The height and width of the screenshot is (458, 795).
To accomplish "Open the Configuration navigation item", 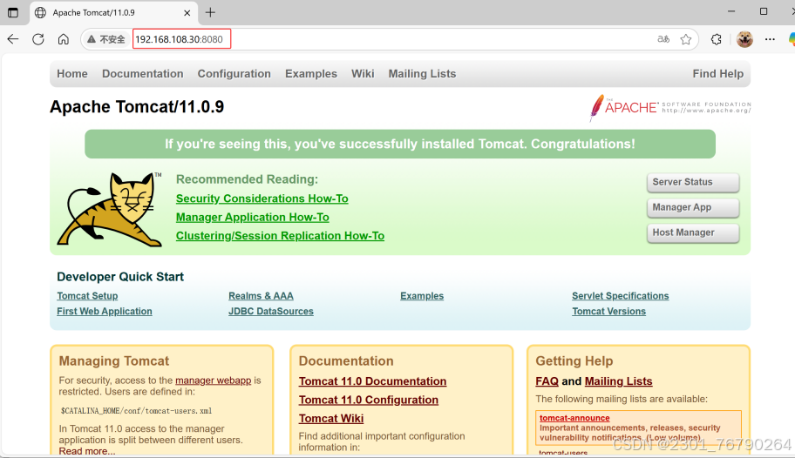I will point(234,74).
